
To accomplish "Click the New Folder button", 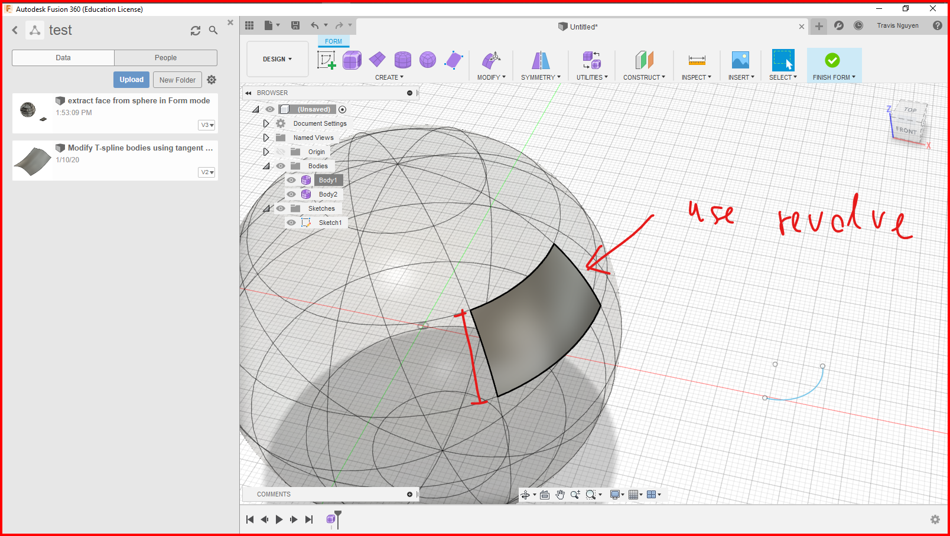I will coord(177,79).
